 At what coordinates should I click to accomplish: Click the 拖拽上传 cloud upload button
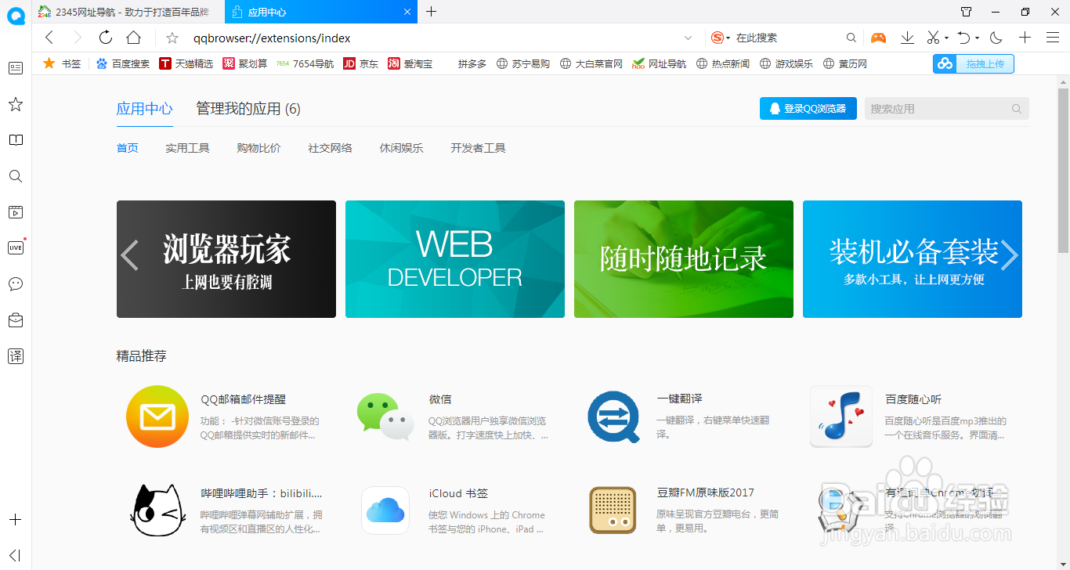point(974,64)
